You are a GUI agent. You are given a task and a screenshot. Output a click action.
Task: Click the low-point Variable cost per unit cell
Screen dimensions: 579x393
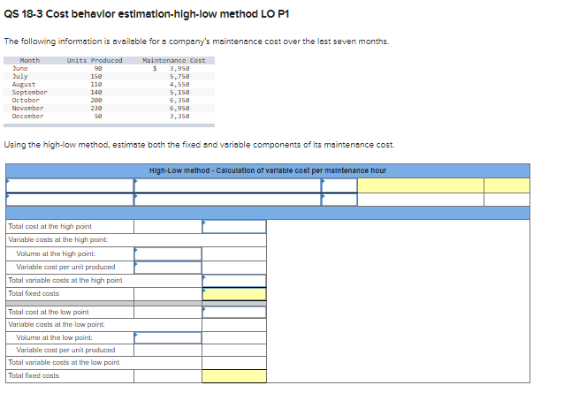coord(168,351)
